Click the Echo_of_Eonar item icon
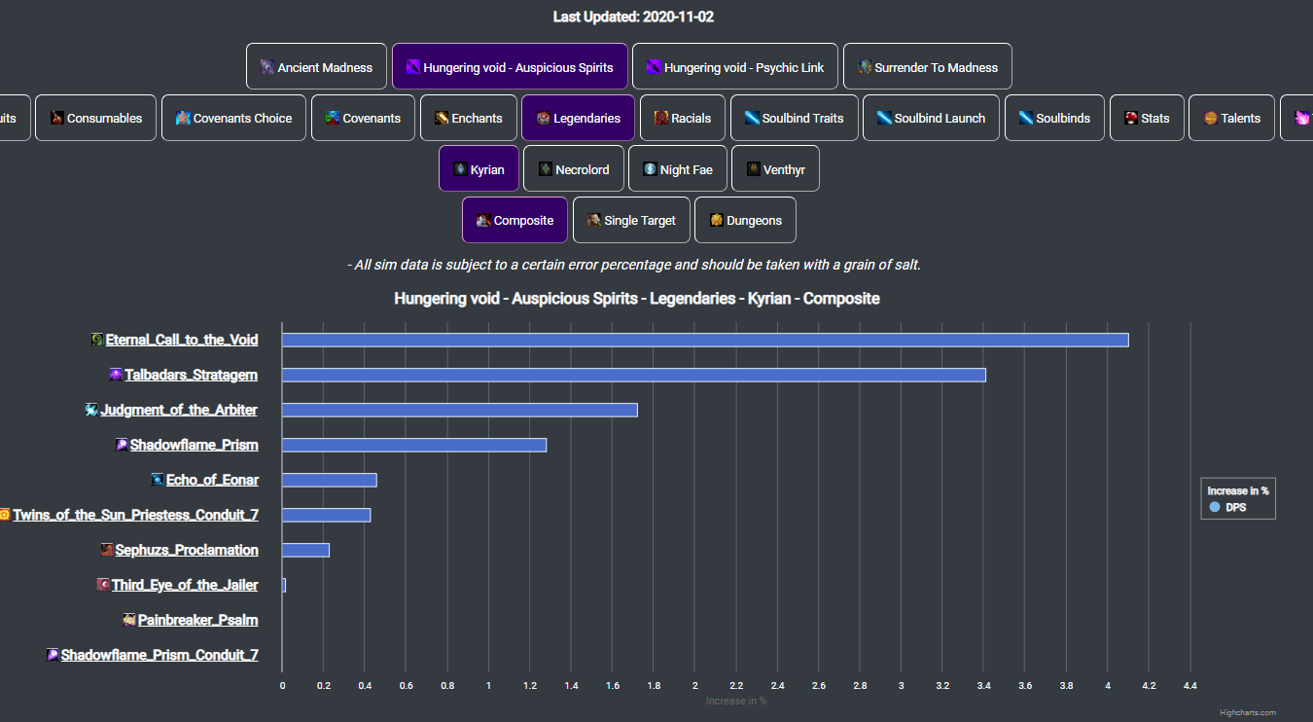 click(x=156, y=480)
